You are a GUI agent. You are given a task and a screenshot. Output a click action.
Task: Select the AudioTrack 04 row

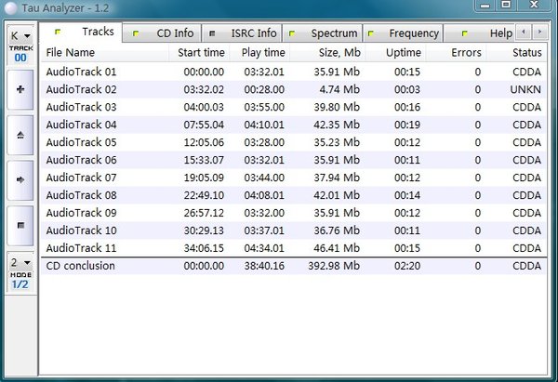[294, 125]
